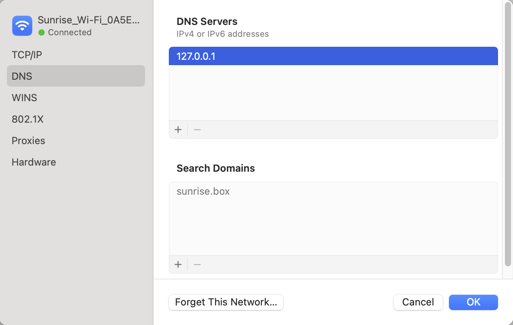Screen dimensions: 513x325
Task: Click the add button under Search Domains
Action: coord(178,264)
